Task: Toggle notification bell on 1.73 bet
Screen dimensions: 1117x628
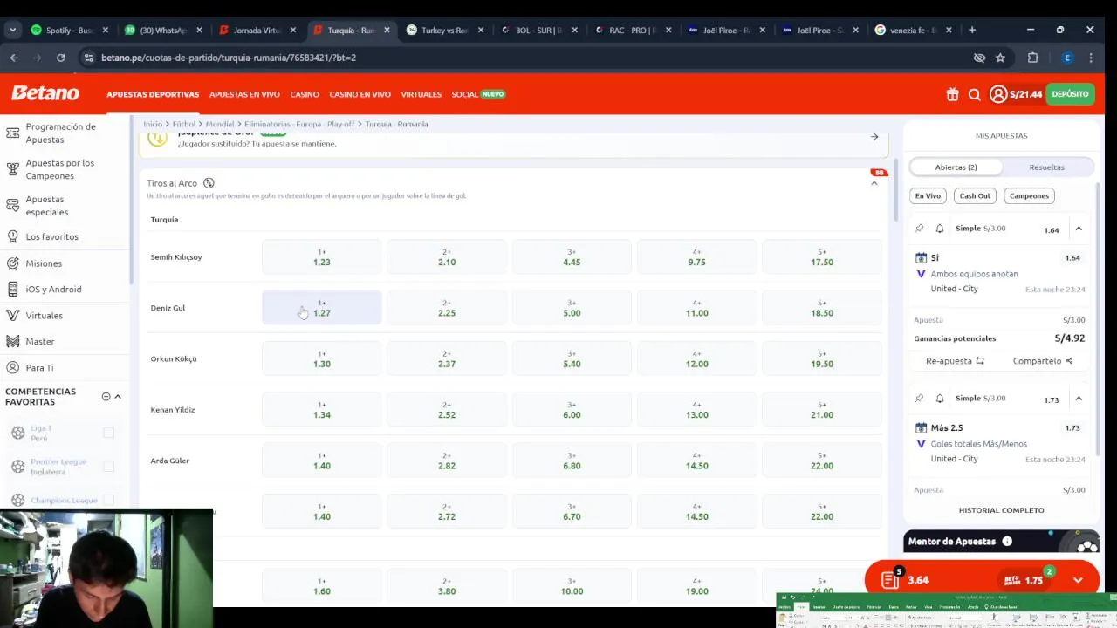Action: coord(940,399)
